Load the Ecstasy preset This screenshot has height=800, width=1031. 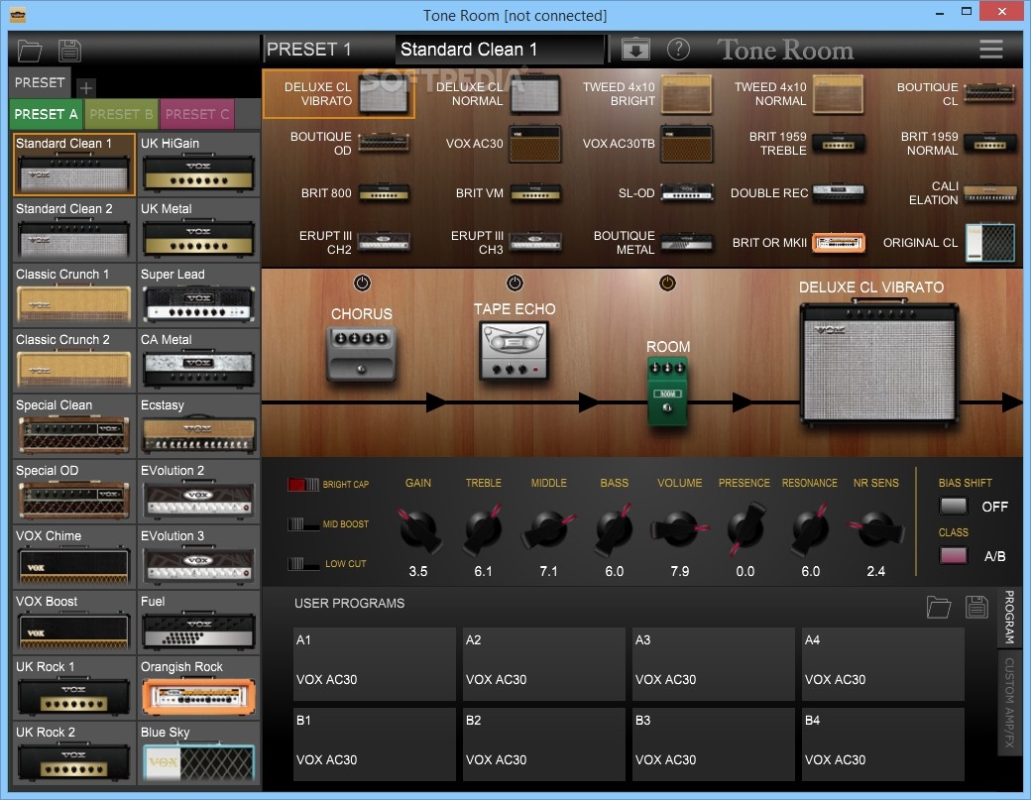tap(198, 426)
